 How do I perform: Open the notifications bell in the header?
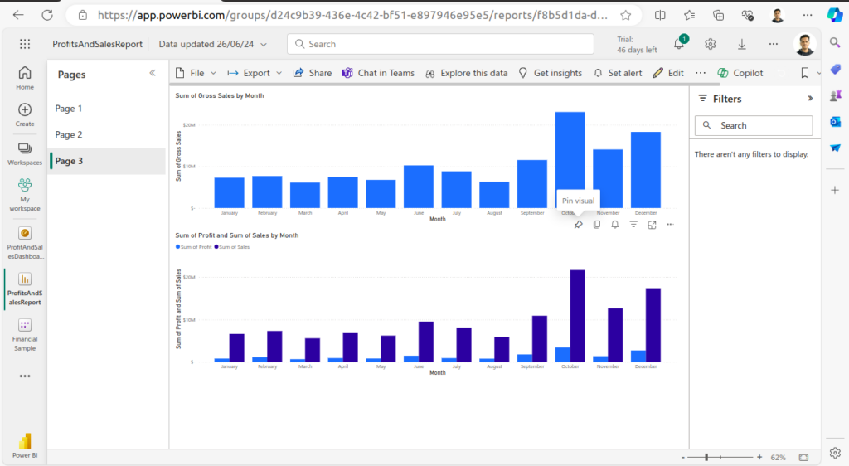tap(679, 45)
